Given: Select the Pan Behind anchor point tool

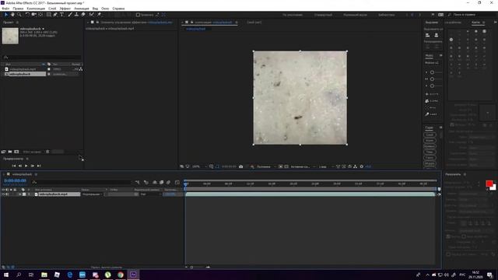Looking at the screenshot, I should [x=40, y=15].
